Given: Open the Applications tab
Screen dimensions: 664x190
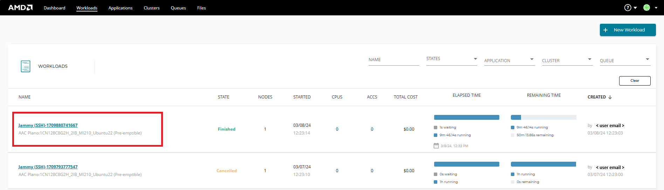Looking at the screenshot, I should pyautogui.click(x=121, y=8).
